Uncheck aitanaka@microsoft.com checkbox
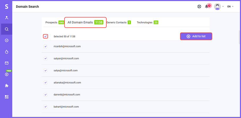The image size is (241, 118). 45,83
